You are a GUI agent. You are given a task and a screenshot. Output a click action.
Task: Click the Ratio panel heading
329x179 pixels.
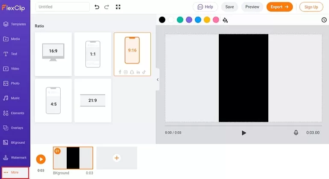39,26
